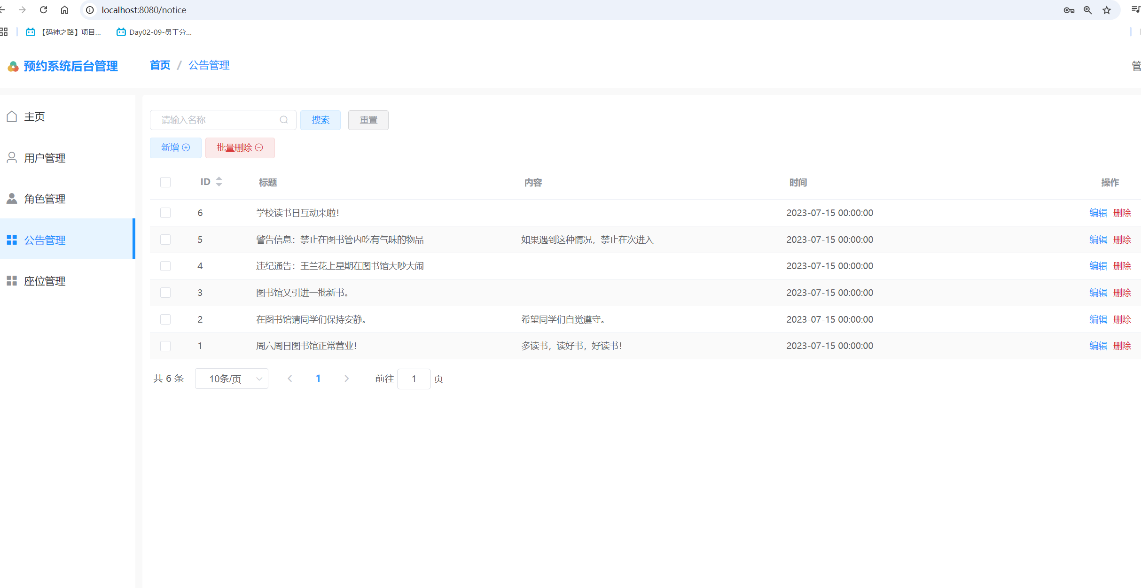1141x588 pixels.
Task: Open 首页 from the breadcrumb
Action: click(159, 65)
